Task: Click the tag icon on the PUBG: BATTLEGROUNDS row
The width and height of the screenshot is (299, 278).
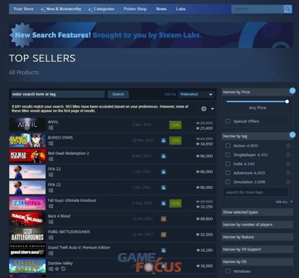Action: pyautogui.click(x=164, y=235)
